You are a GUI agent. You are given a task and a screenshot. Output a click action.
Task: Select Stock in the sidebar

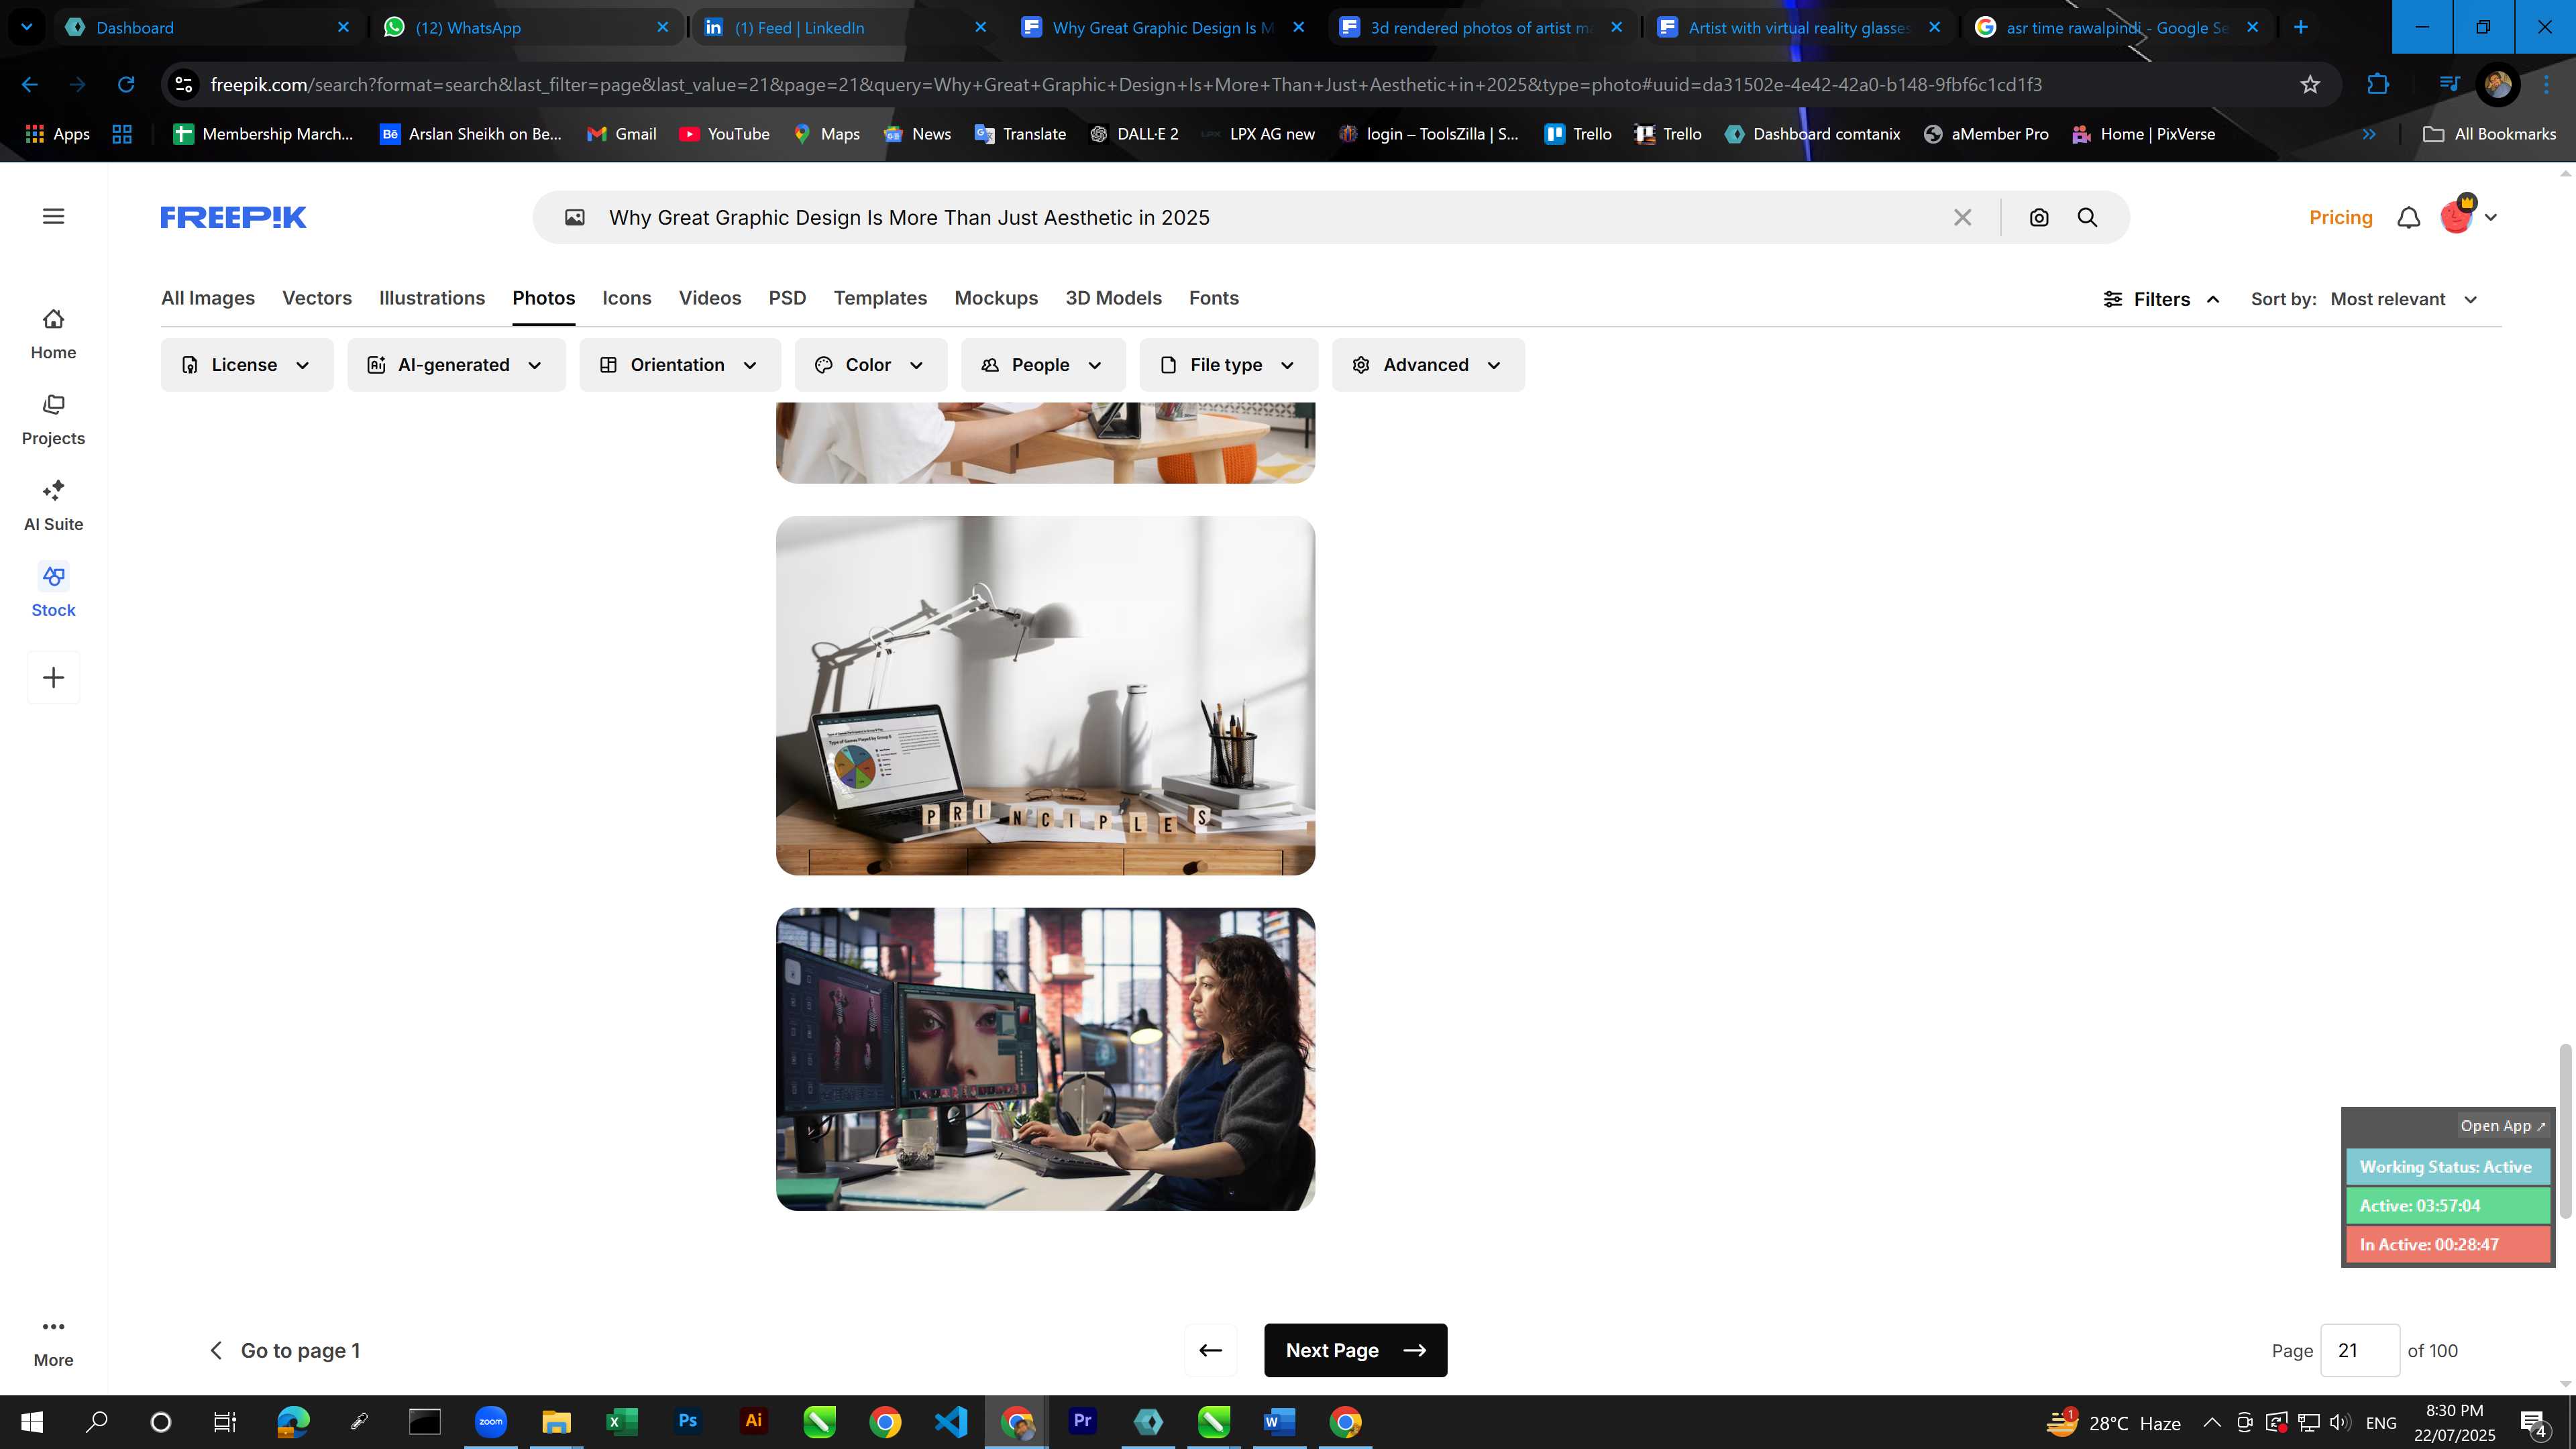53,592
